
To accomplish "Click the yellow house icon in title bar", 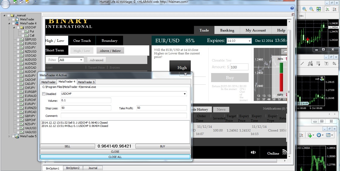I will (x=27, y=2).
